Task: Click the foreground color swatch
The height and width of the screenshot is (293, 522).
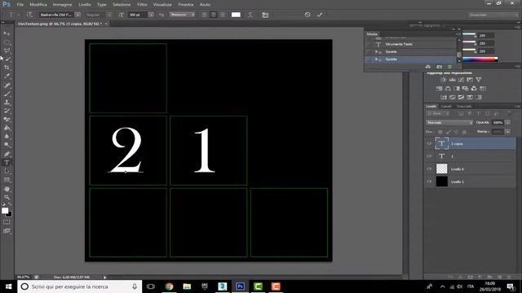Action: coord(5,211)
